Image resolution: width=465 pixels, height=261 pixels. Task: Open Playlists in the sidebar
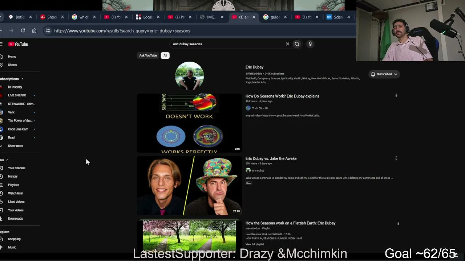click(13, 185)
